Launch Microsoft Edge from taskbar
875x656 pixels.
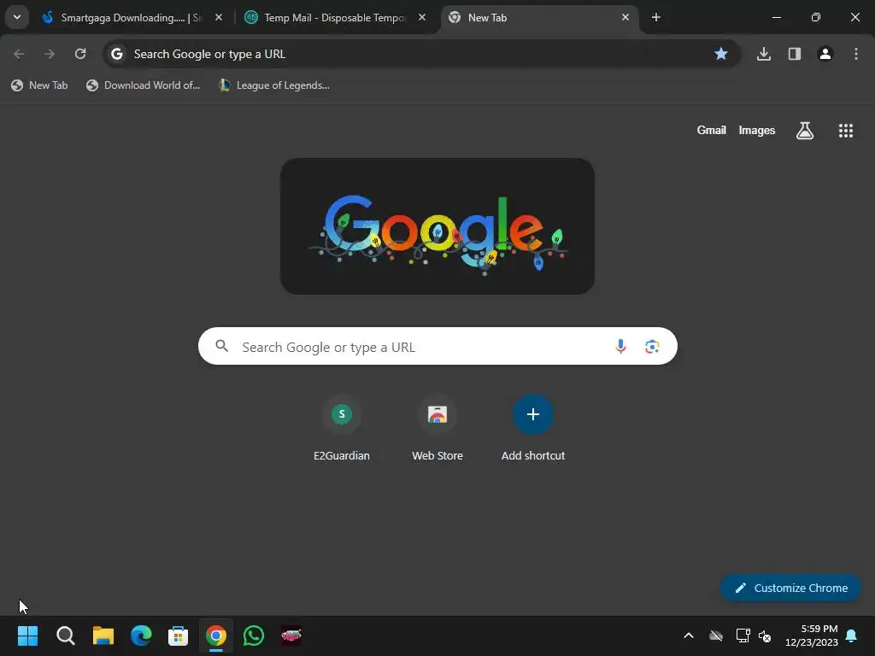coord(141,635)
